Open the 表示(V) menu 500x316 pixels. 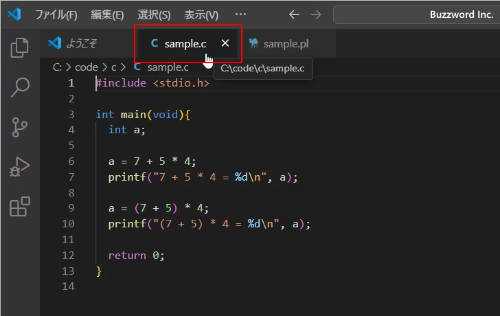click(201, 14)
